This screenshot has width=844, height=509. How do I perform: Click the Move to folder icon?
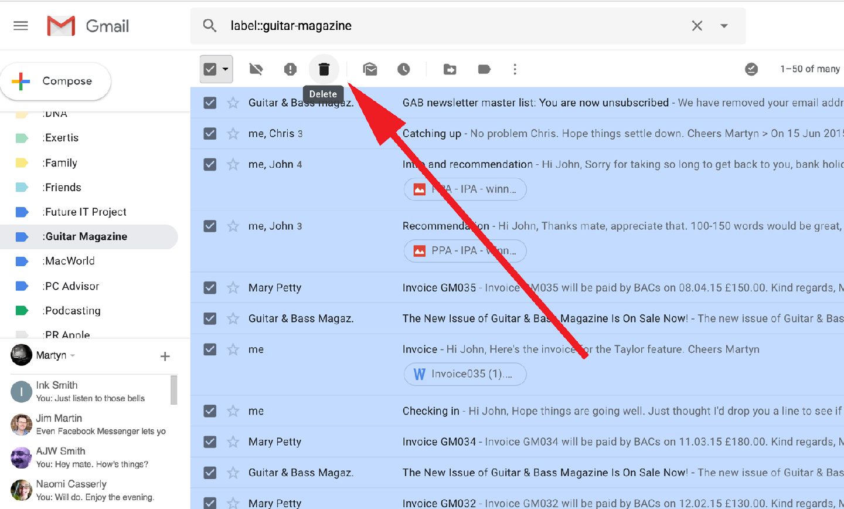click(450, 69)
